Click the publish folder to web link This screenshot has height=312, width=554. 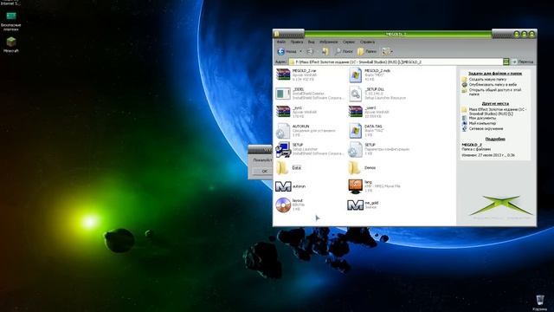point(493,85)
